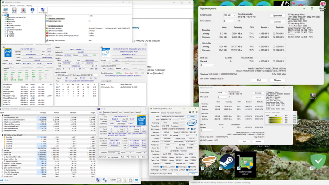Toggle the Ray Tracing checkbox
This screenshot has height=185, width=329.
pos(169,170)
